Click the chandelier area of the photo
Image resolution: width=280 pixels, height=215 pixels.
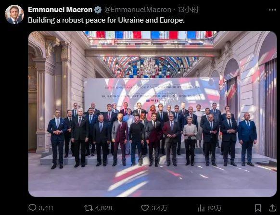coord(149,67)
